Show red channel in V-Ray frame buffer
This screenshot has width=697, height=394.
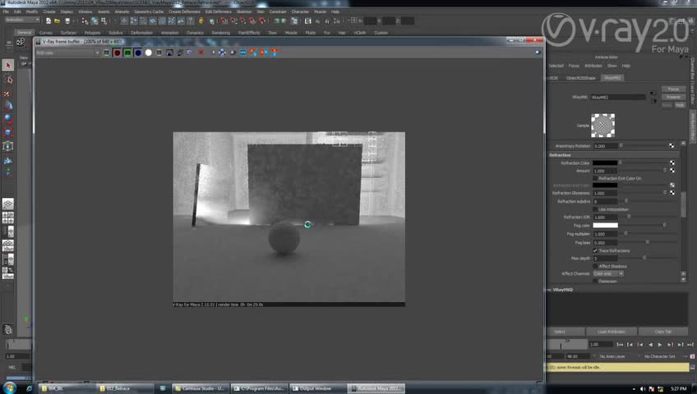117,53
